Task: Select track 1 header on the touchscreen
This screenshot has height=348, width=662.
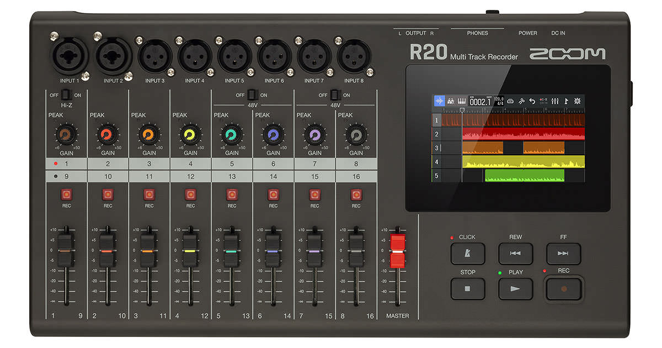Action: tap(436, 120)
